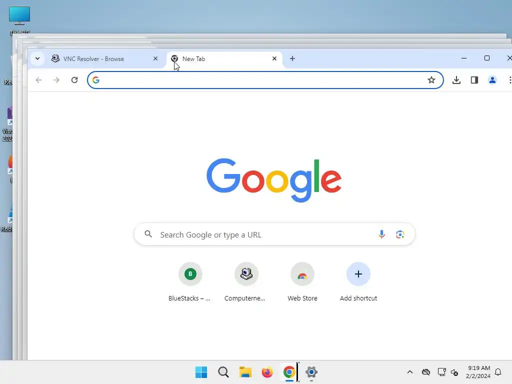Viewport: 512px width, 384px height.
Task: Click the OneDrive cloud tray icon
Action: [426, 372]
